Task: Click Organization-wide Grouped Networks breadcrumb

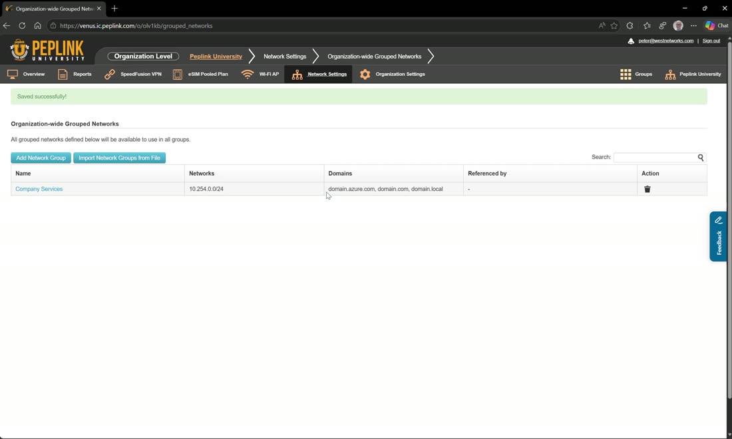Action: 375,57
